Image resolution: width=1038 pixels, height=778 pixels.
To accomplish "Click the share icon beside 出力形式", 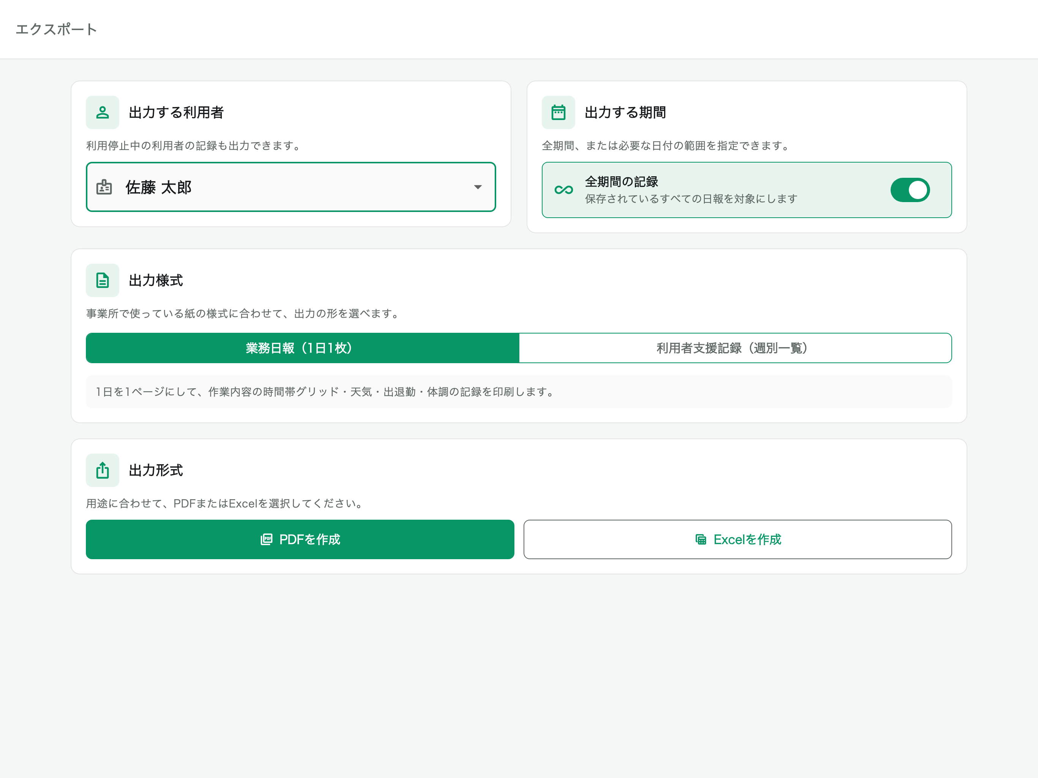I will (x=102, y=470).
